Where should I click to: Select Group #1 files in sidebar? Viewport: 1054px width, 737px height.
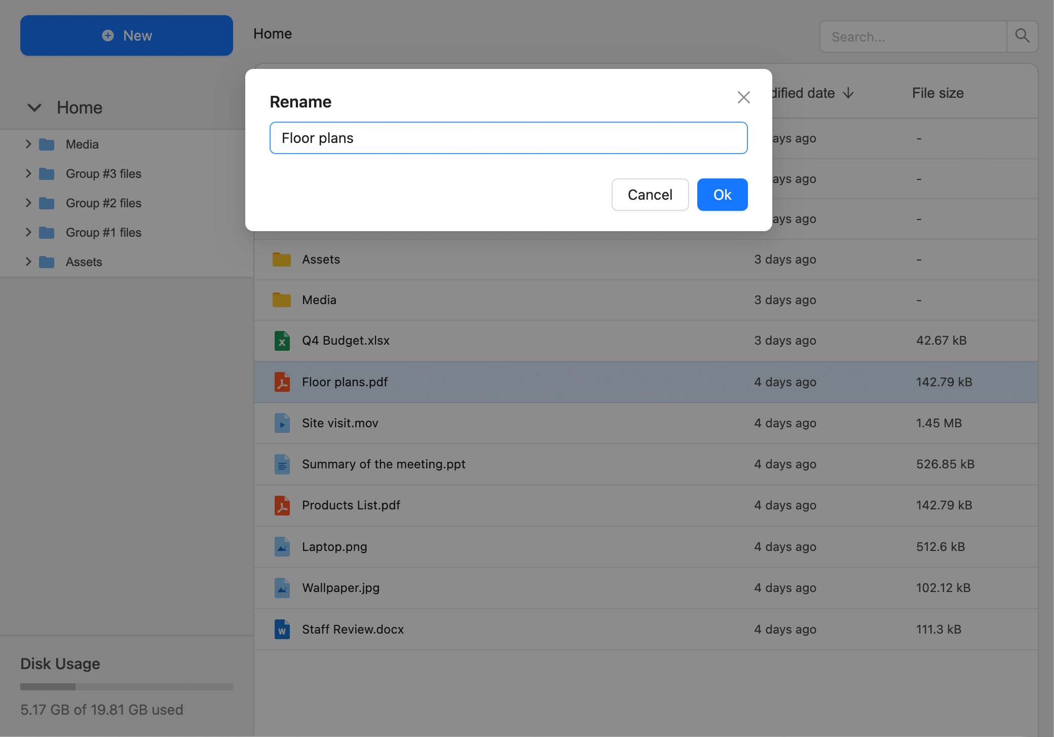point(103,233)
